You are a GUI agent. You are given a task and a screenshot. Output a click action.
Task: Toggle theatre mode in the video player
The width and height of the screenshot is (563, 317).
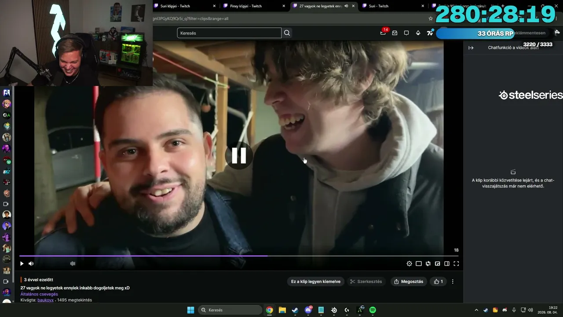tap(419, 264)
